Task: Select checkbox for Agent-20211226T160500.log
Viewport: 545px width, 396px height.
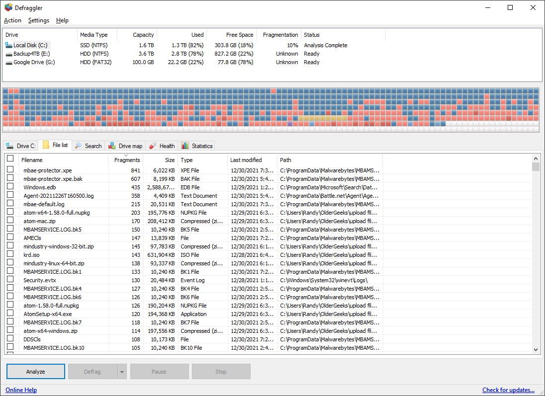Action: [x=10, y=195]
